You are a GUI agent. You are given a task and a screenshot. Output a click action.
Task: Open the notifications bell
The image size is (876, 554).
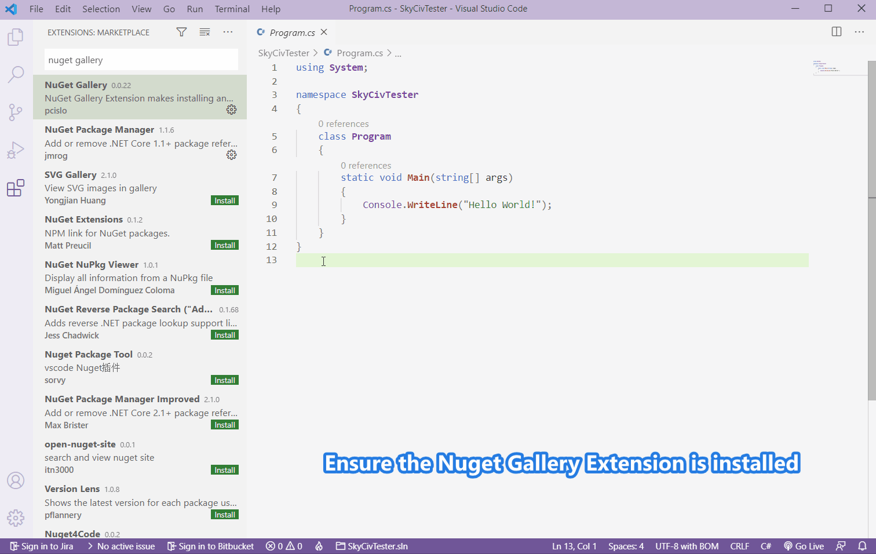coord(863,546)
